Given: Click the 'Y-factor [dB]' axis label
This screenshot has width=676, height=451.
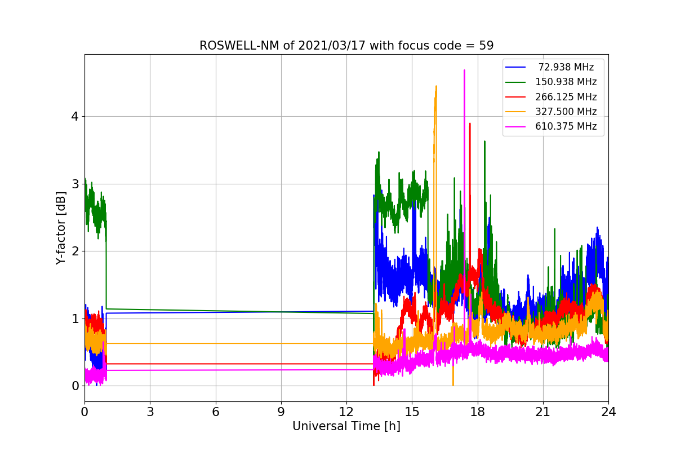Looking at the screenshot, I should pos(61,228).
